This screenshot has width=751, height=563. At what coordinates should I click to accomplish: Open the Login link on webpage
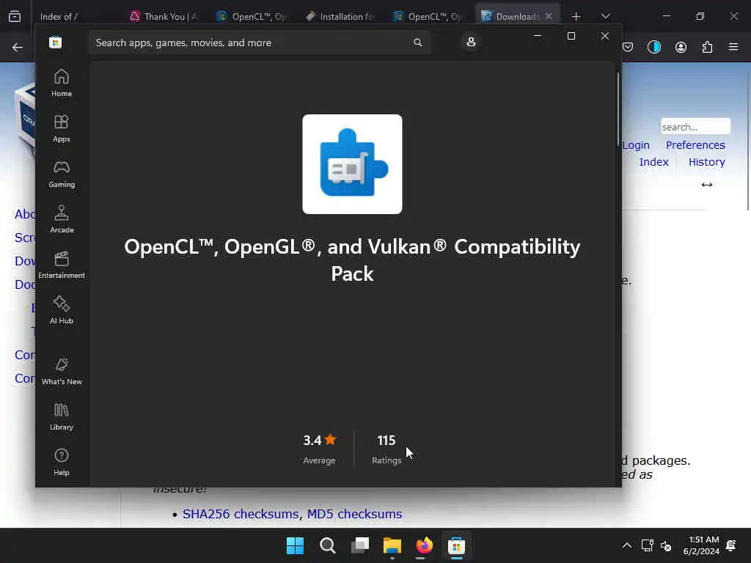(x=636, y=145)
